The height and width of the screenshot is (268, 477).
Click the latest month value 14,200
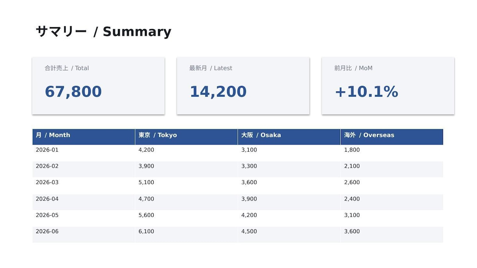[218, 92]
